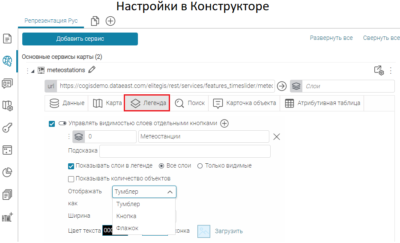Collapse the meteostations service tree triangle

(33, 71)
